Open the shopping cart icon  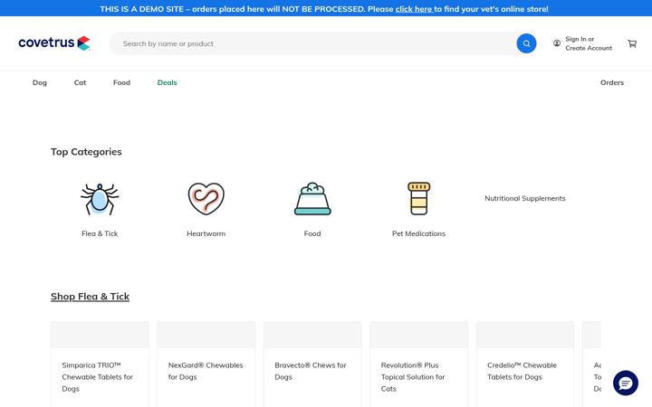pos(632,43)
